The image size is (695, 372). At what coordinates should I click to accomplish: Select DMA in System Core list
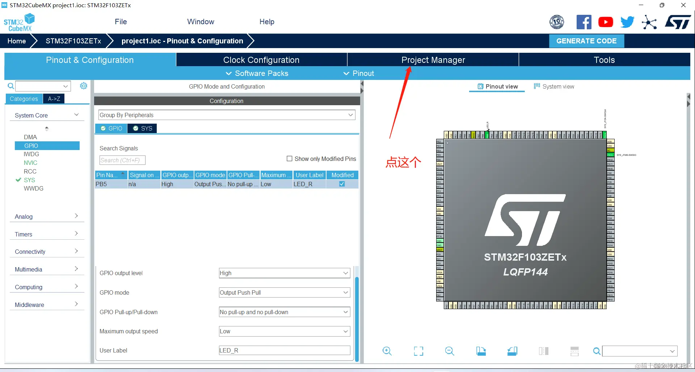[x=30, y=137]
